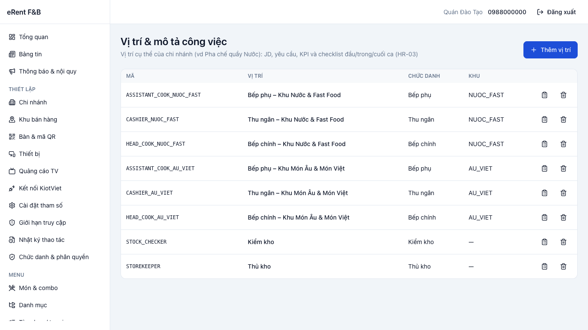The height and width of the screenshot is (330, 588).
Task: Open checklist icon for CASHIER_NUOC_FAST
Action: click(x=545, y=119)
